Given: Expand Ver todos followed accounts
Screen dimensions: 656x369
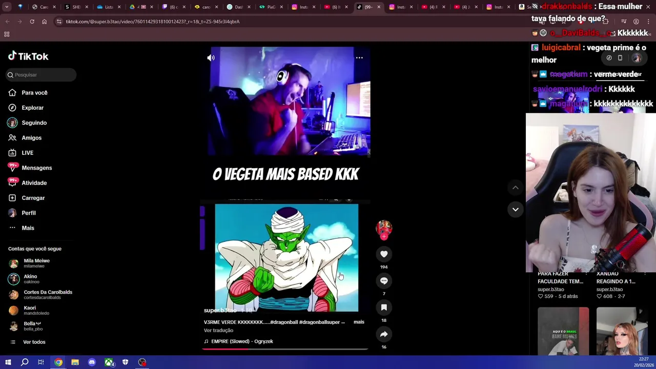Looking at the screenshot, I should (34, 342).
